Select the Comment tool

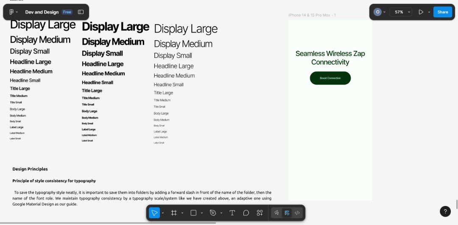pos(246,213)
